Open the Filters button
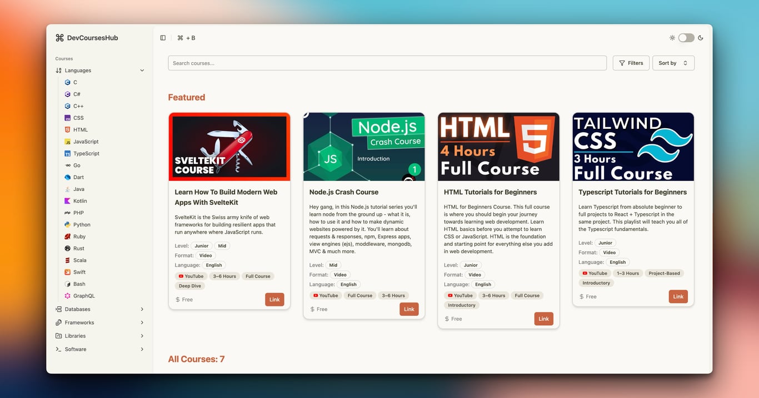Viewport: 759px width, 398px height. [x=631, y=63]
